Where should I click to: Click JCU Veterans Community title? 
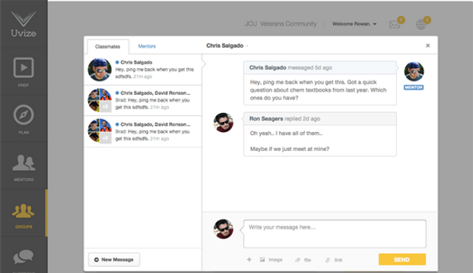pos(281,24)
